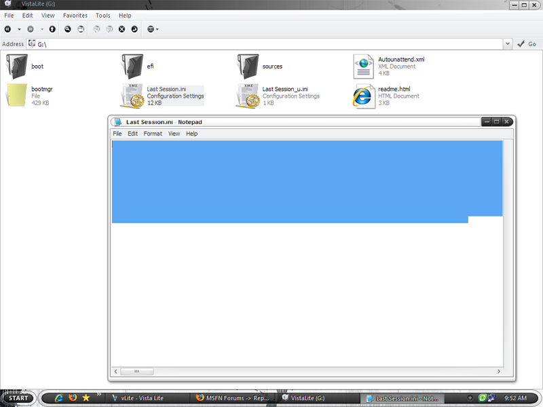Select the boot folder
The width and height of the screenshot is (543, 407).
coord(25,66)
